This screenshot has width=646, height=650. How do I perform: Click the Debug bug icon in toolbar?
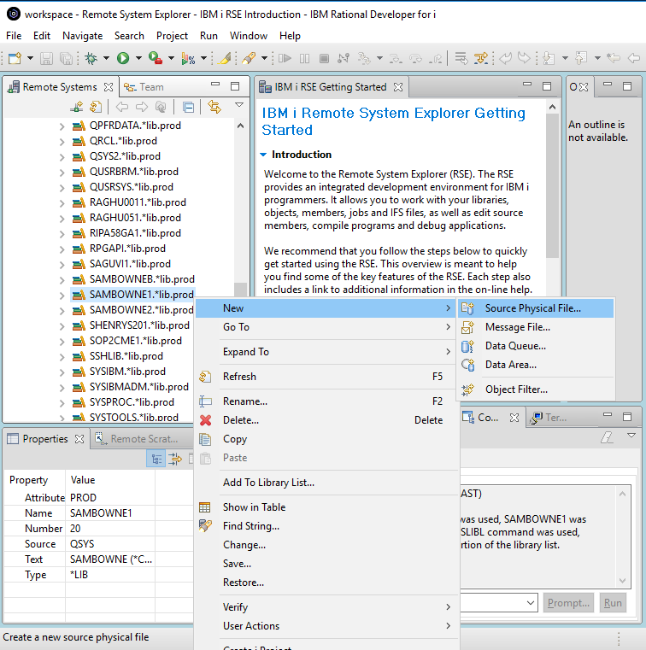91,58
